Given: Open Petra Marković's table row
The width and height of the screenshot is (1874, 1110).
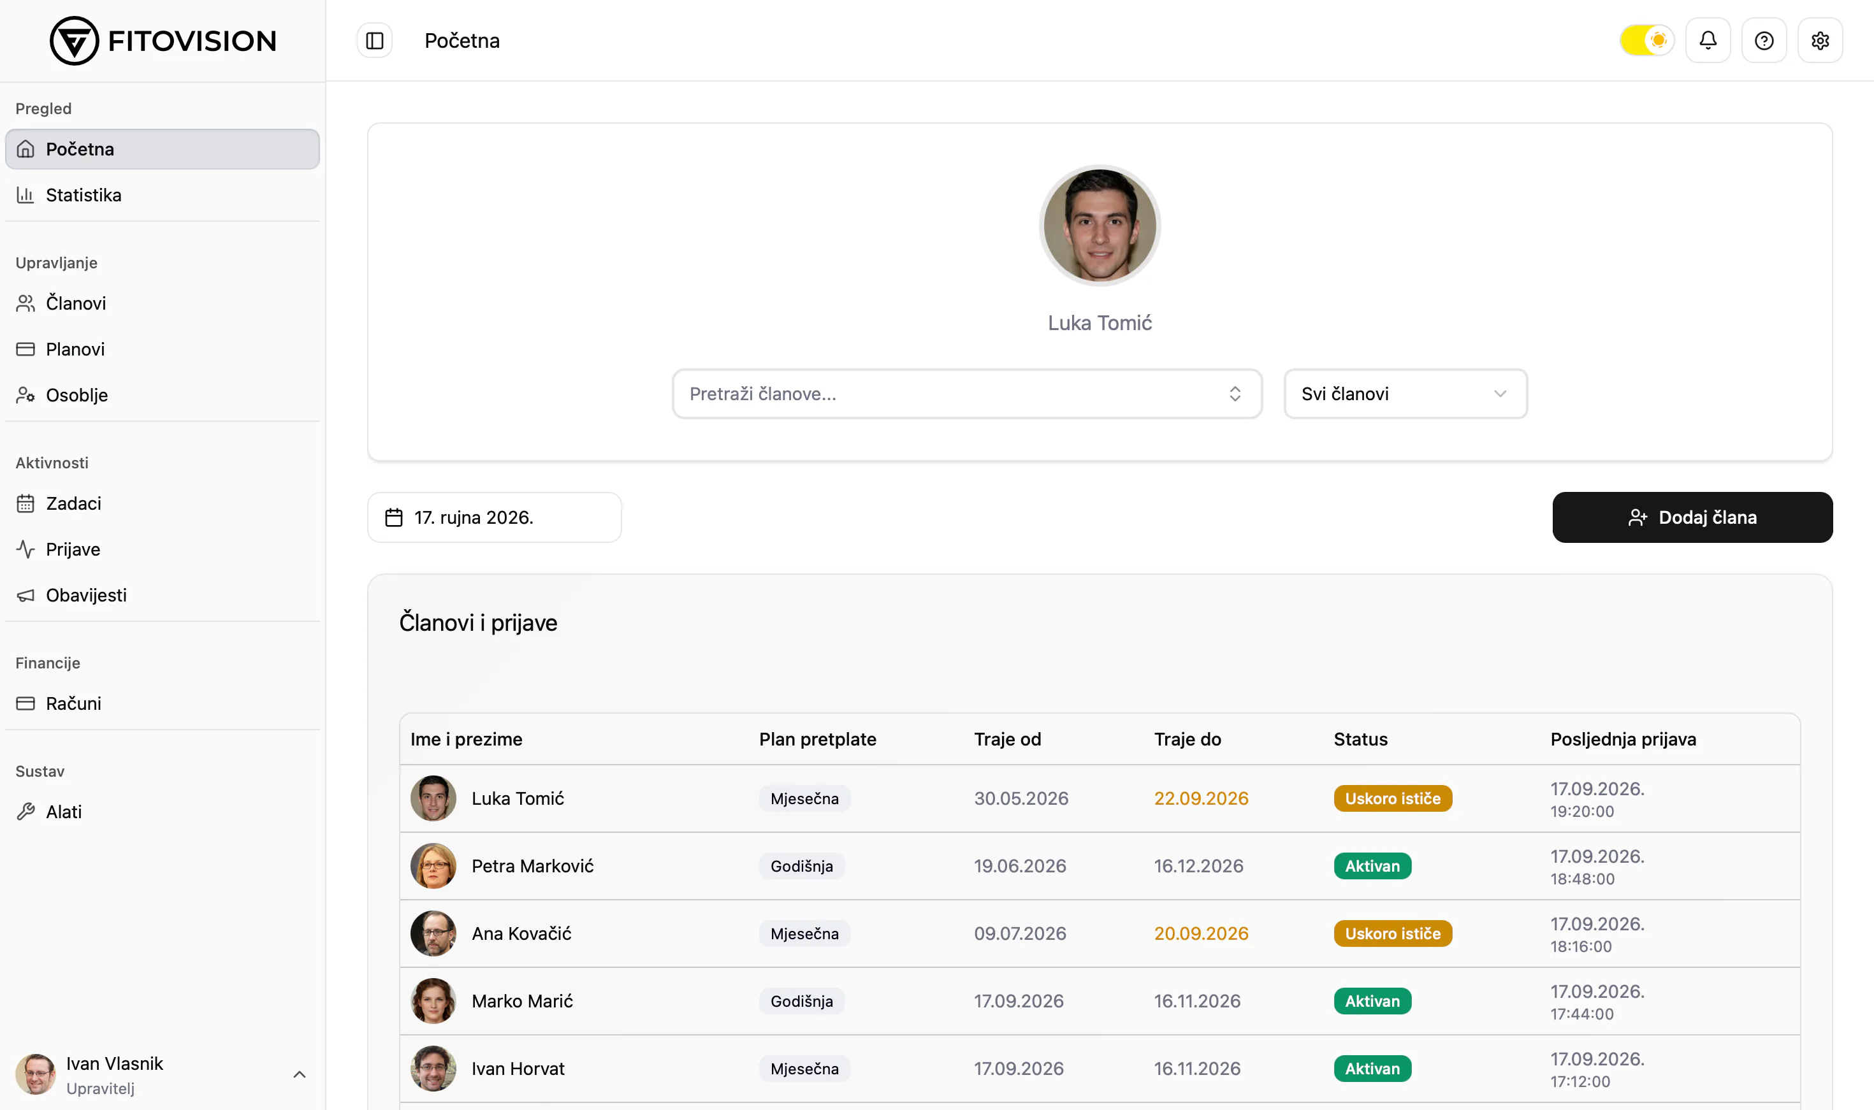Looking at the screenshot, I should tap(1100, 866).
